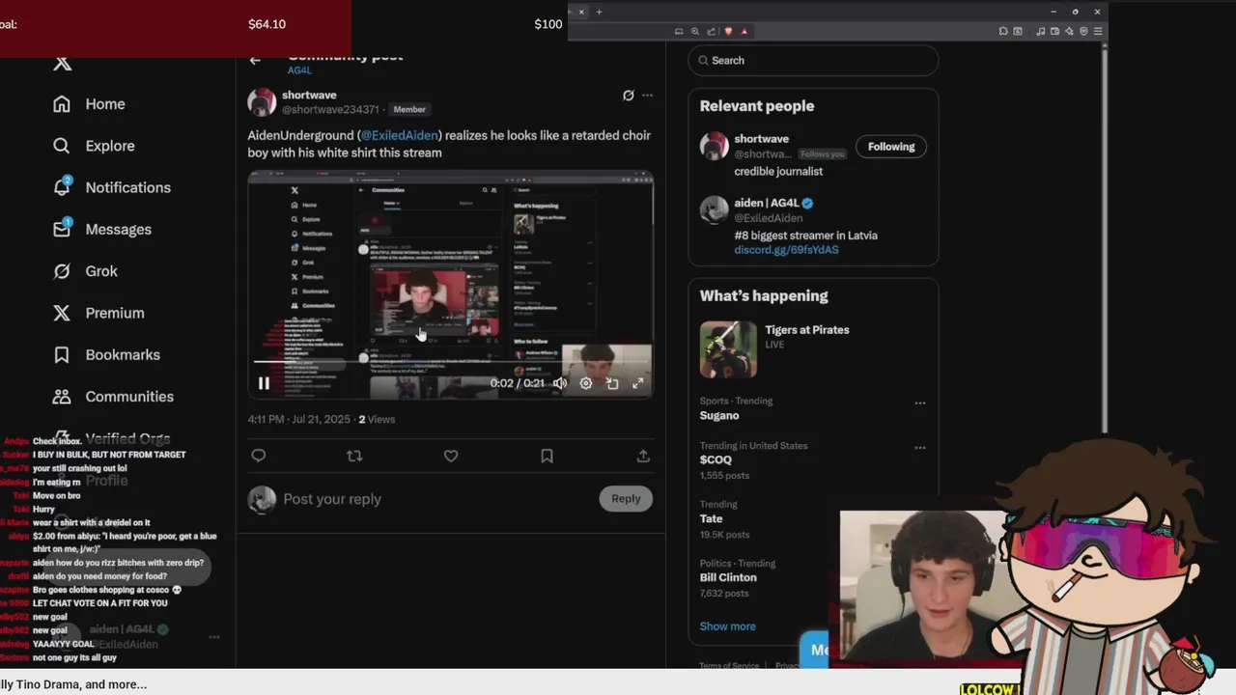The image size is (1236, 695).
Task: Open video settings gear
Action: (x=586, y=383)
